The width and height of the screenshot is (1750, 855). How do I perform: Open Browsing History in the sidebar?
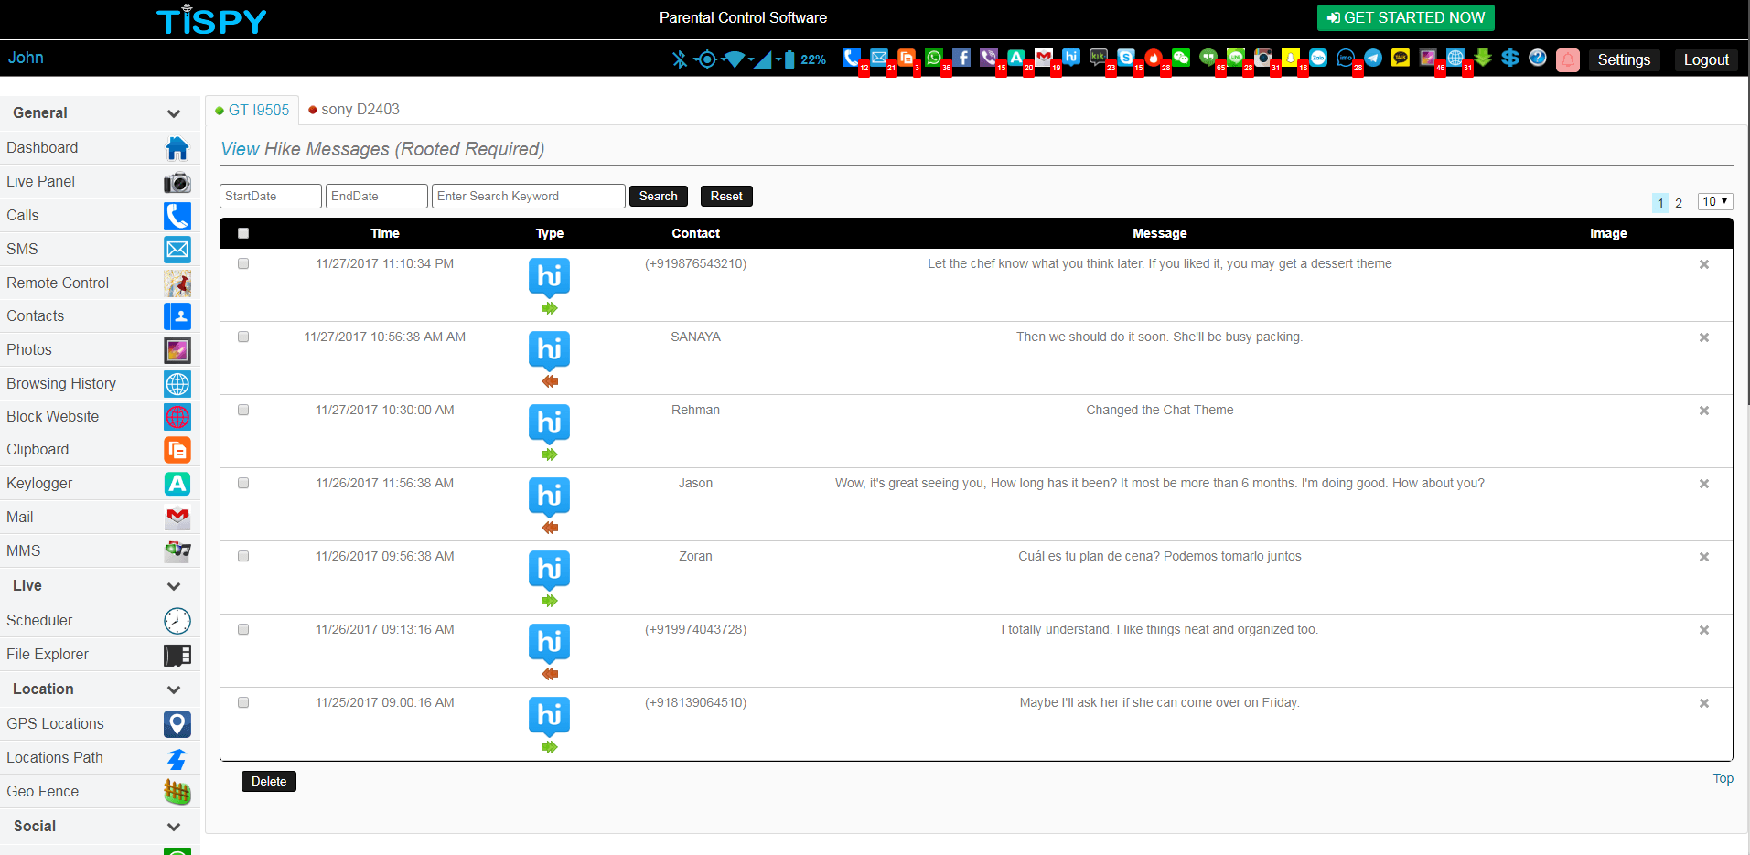[x=100, y=384]
